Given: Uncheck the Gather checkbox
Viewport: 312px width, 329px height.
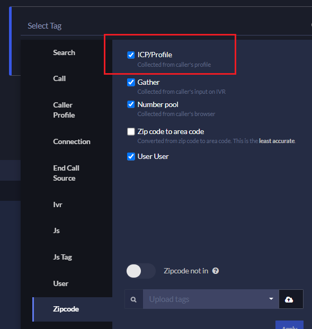Looking at the screenshot, I should pos(131,82).
